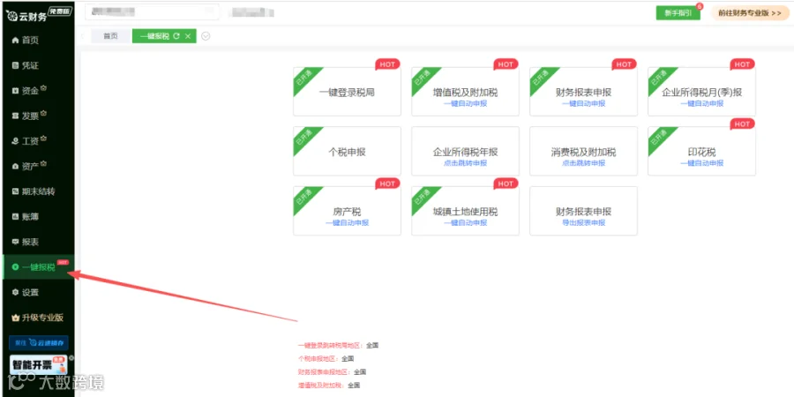Click the 智能开票 banner
Screen dimensions: 794x397
pyautogui.click(x=39, y=365)
